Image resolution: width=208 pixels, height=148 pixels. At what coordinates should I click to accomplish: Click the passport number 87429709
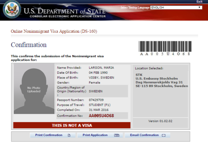[x=96, y=100]
